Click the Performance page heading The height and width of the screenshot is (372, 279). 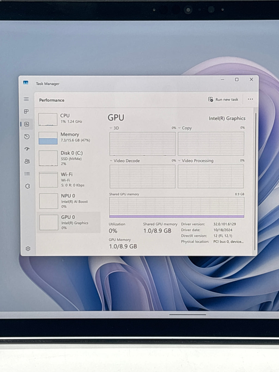pyautogui.click(x=52, y=100)
